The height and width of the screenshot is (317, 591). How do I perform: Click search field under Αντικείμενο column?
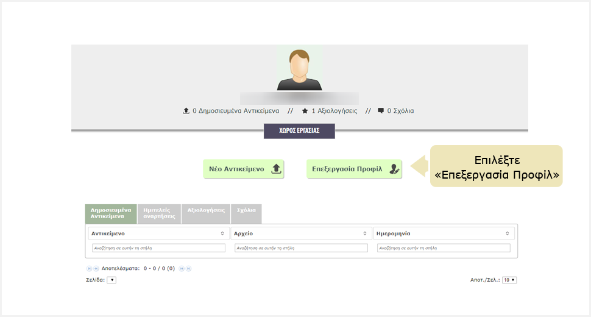tap(158, 248)
